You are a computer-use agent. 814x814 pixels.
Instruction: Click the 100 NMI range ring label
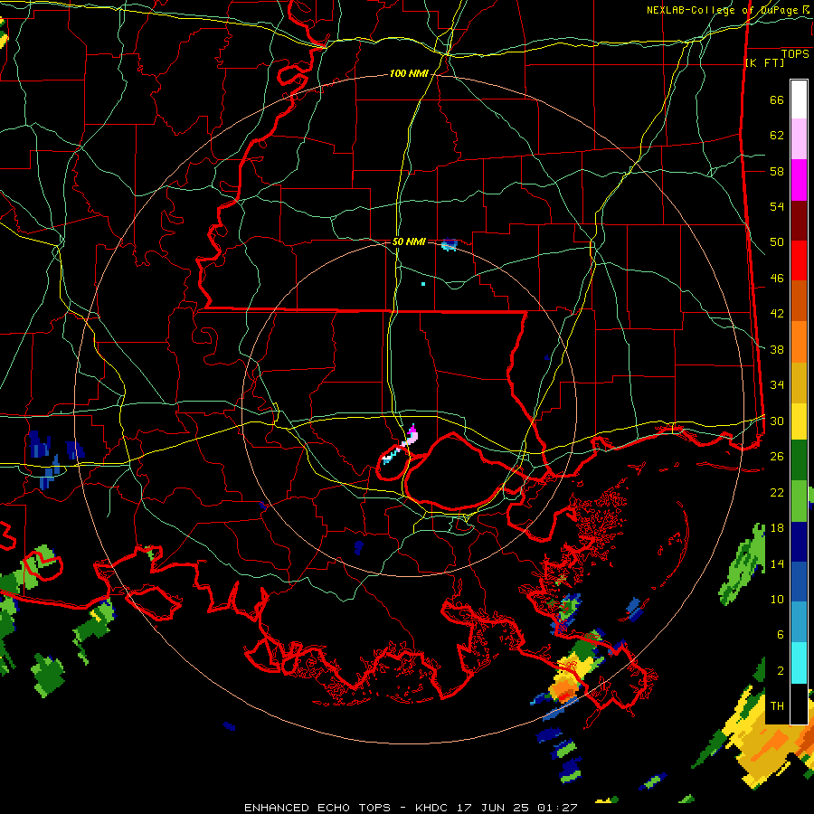409,74
